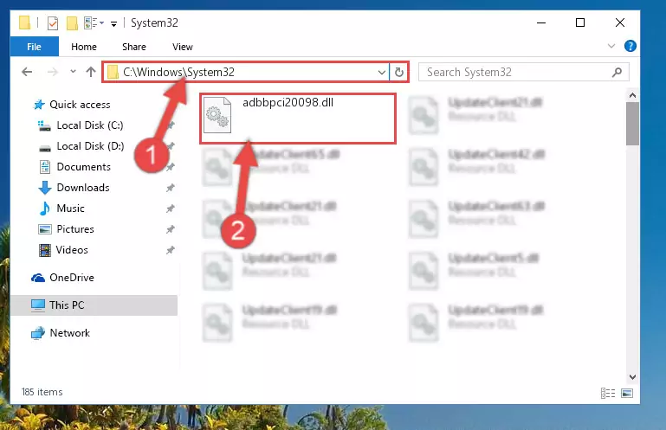666x430 pixels.
Task: Click the Properties checkmark icon in the quick access toolbar
Action: point(53,22)
